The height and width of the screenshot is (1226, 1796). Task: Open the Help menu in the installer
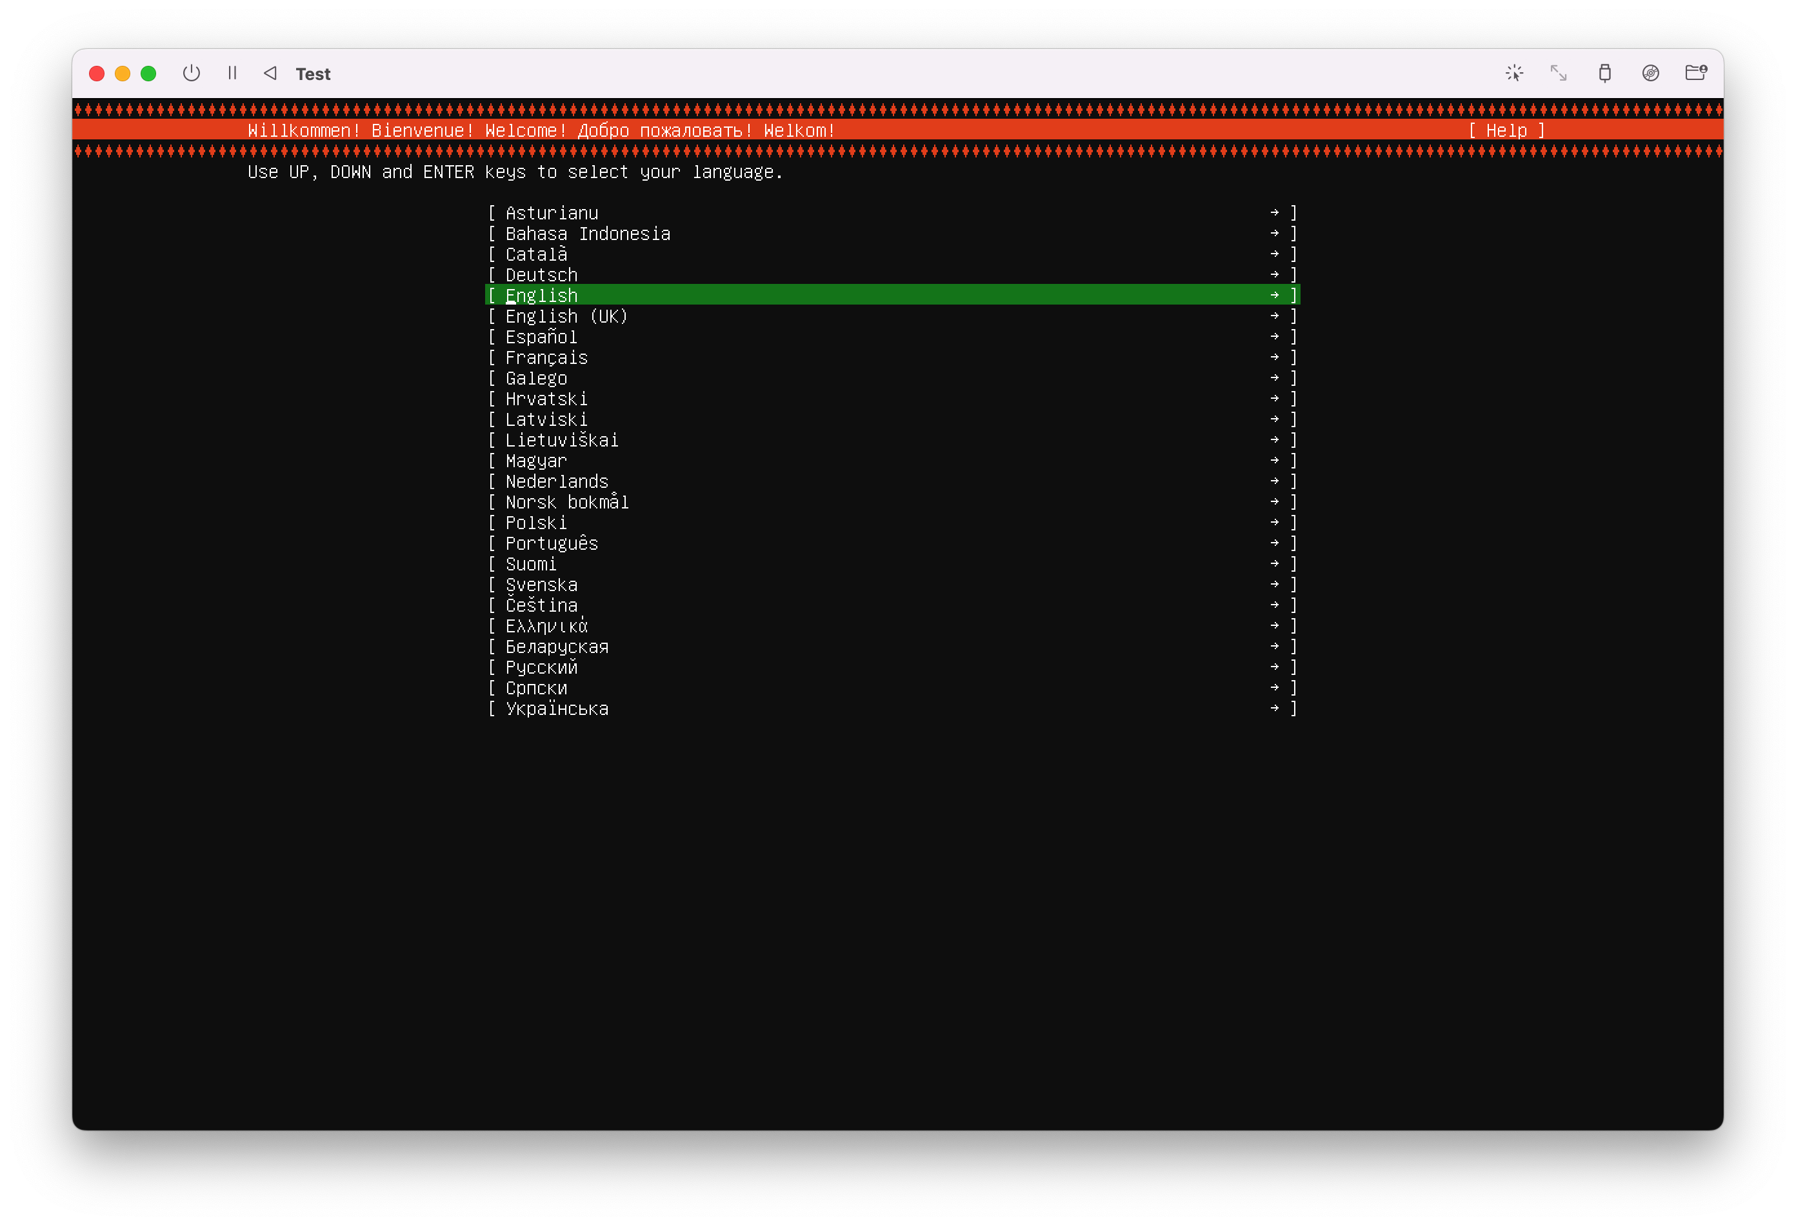[1506, 130]
